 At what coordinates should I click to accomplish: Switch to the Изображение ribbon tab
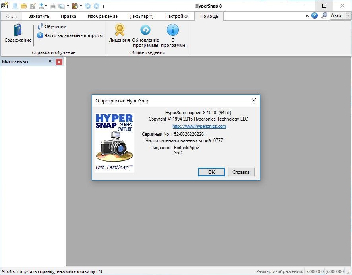pos(103,16)
